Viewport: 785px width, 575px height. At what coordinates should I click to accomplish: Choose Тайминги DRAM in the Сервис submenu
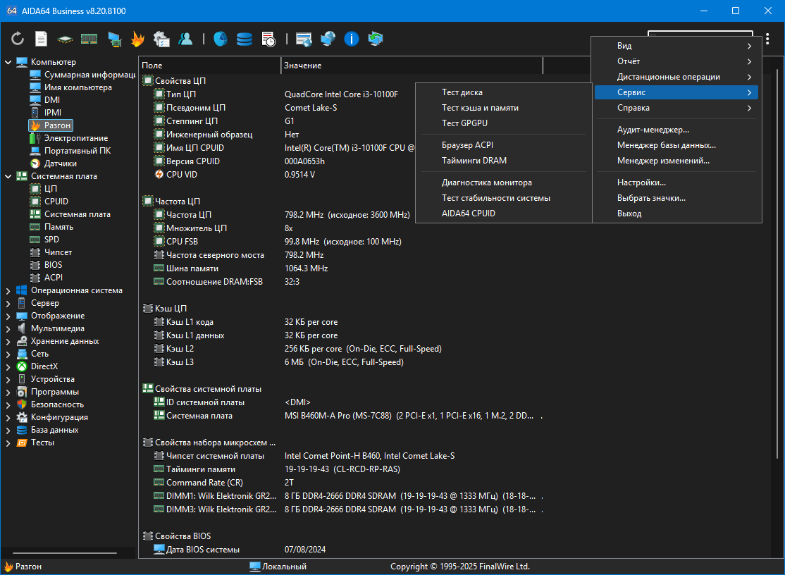click(x=474, y=160)
